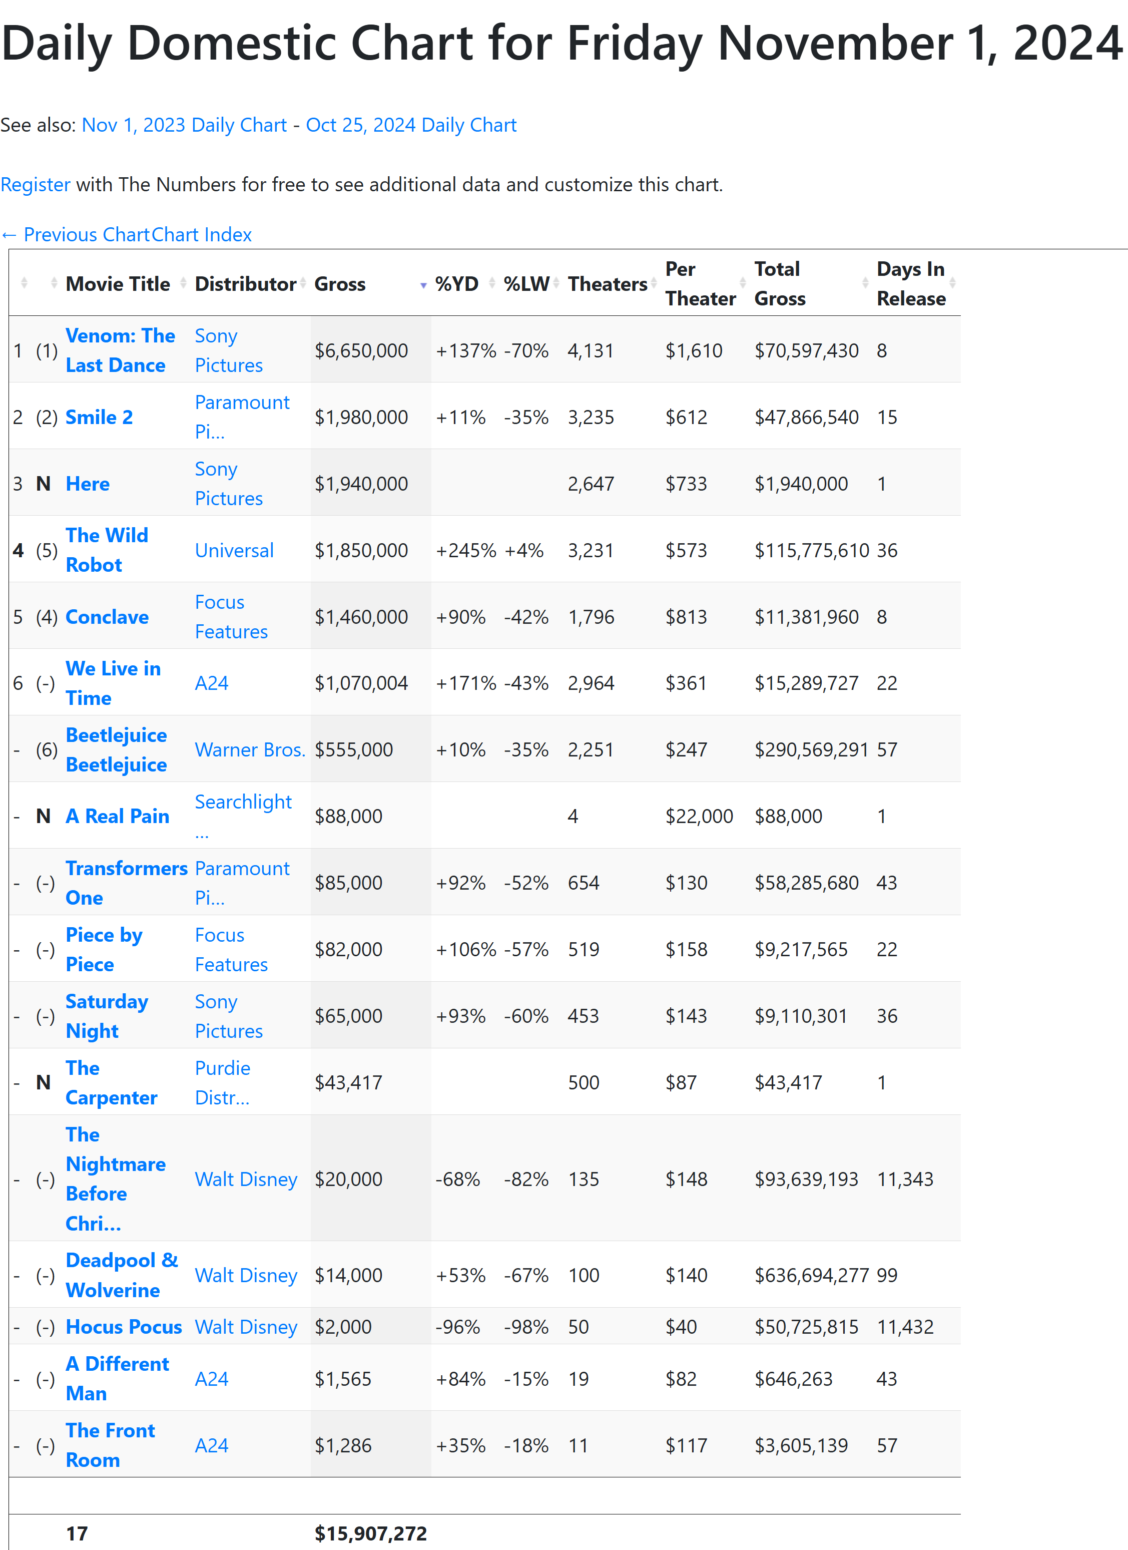Image resolution: width=1128 pixels, height=1550 pixels.
Task: Sort table by Movie Title column
Action: 118,284
